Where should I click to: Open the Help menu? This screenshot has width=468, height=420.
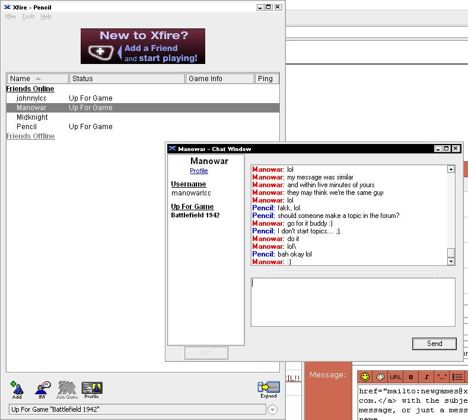pyautogui.click(x=46, y=17)
